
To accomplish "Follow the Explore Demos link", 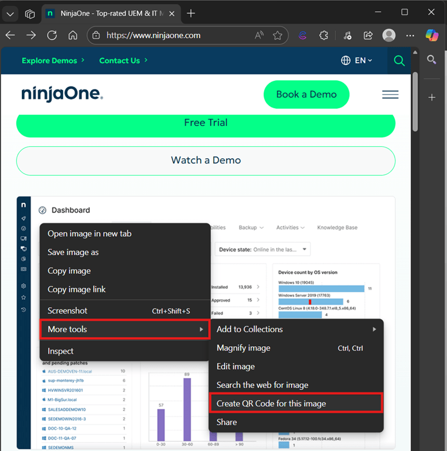I will tap(53, 60).
